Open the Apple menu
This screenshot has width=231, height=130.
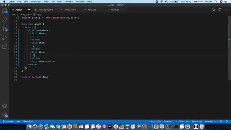point(4,1)
